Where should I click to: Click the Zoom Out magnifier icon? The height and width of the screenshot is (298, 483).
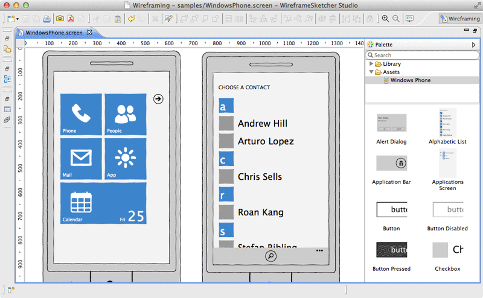point(396,19)
